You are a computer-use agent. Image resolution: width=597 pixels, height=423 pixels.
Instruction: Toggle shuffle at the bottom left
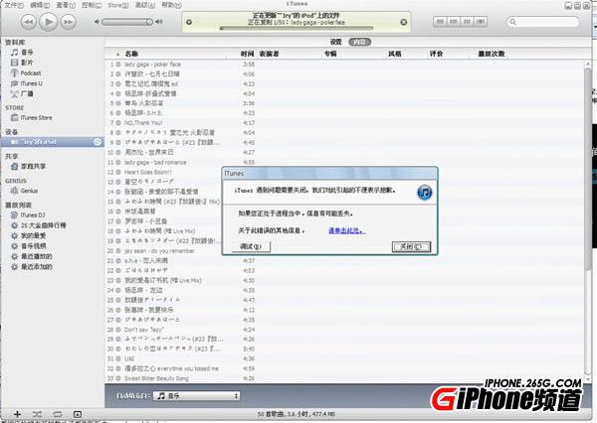tap(37, 414)
